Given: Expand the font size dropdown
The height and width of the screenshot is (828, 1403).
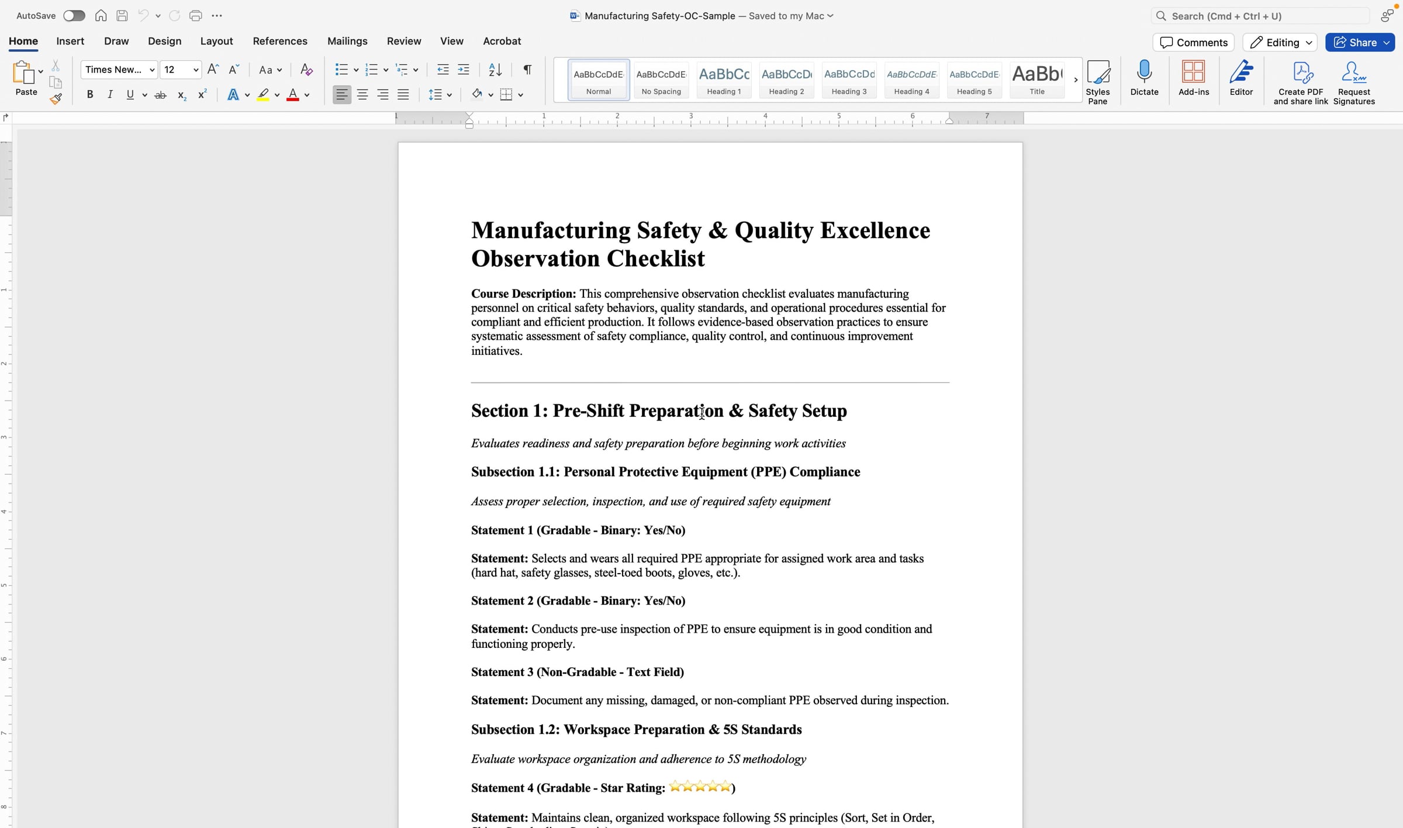Looking at the screenshot, I should coord(196,70).
